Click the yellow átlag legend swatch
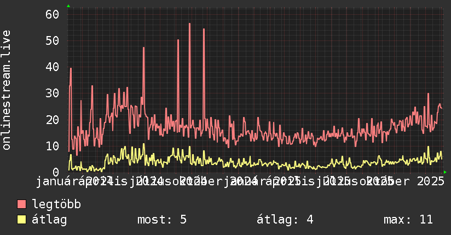 point(21,220)
